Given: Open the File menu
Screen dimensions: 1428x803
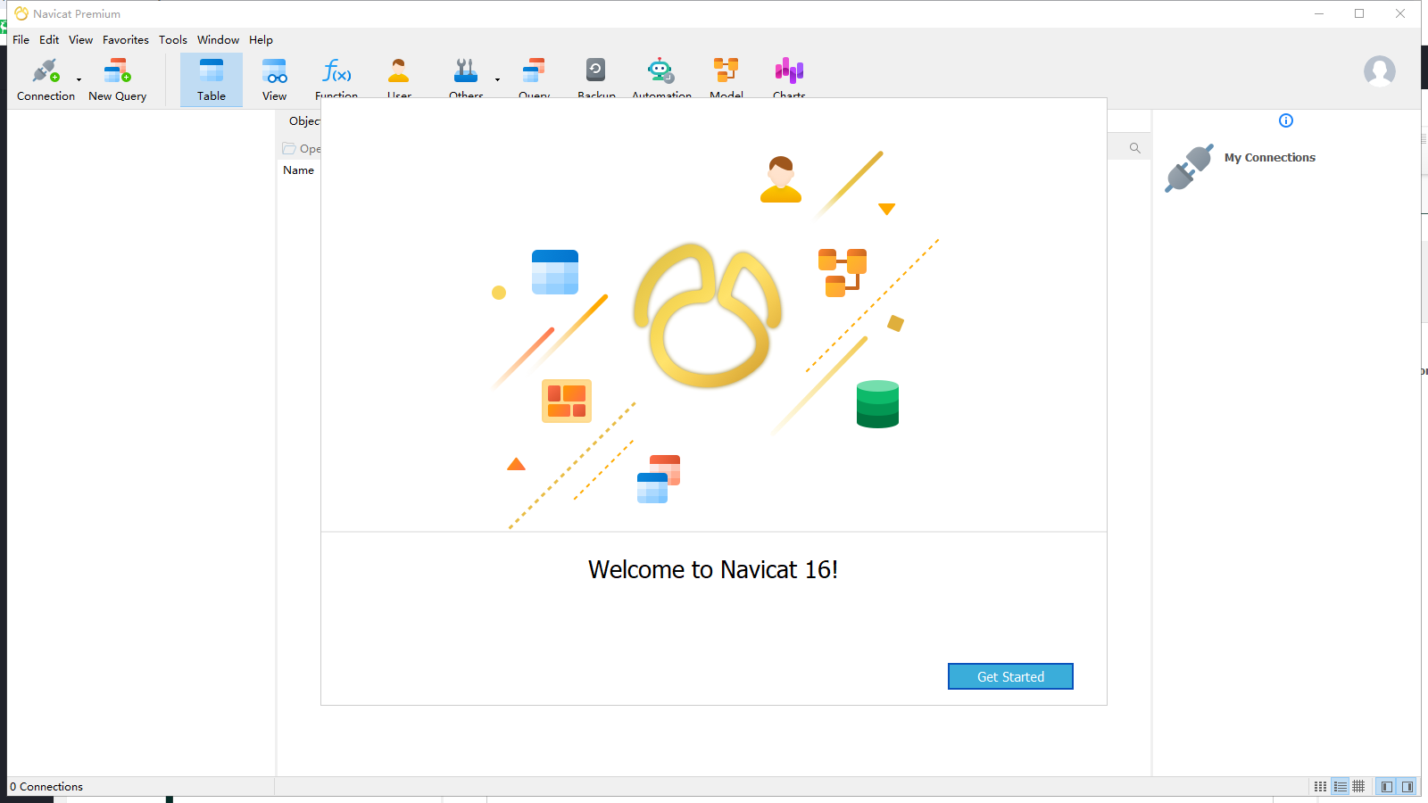Looking at the screenshot, I should (x=21, y=40).
